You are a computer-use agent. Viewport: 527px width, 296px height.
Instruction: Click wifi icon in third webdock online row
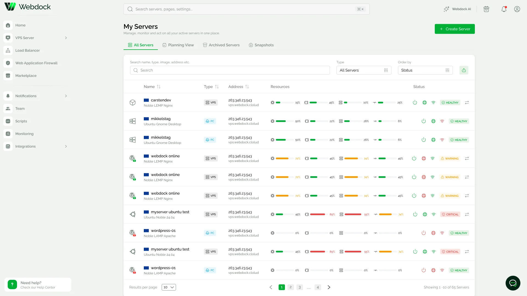(x=433, y=196)
